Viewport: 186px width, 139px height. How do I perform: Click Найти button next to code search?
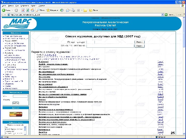click(x=139, y=42)
